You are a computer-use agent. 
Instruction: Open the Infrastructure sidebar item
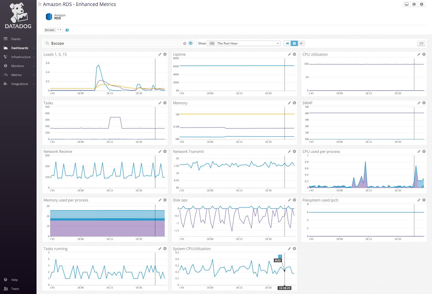pos(20,57)
